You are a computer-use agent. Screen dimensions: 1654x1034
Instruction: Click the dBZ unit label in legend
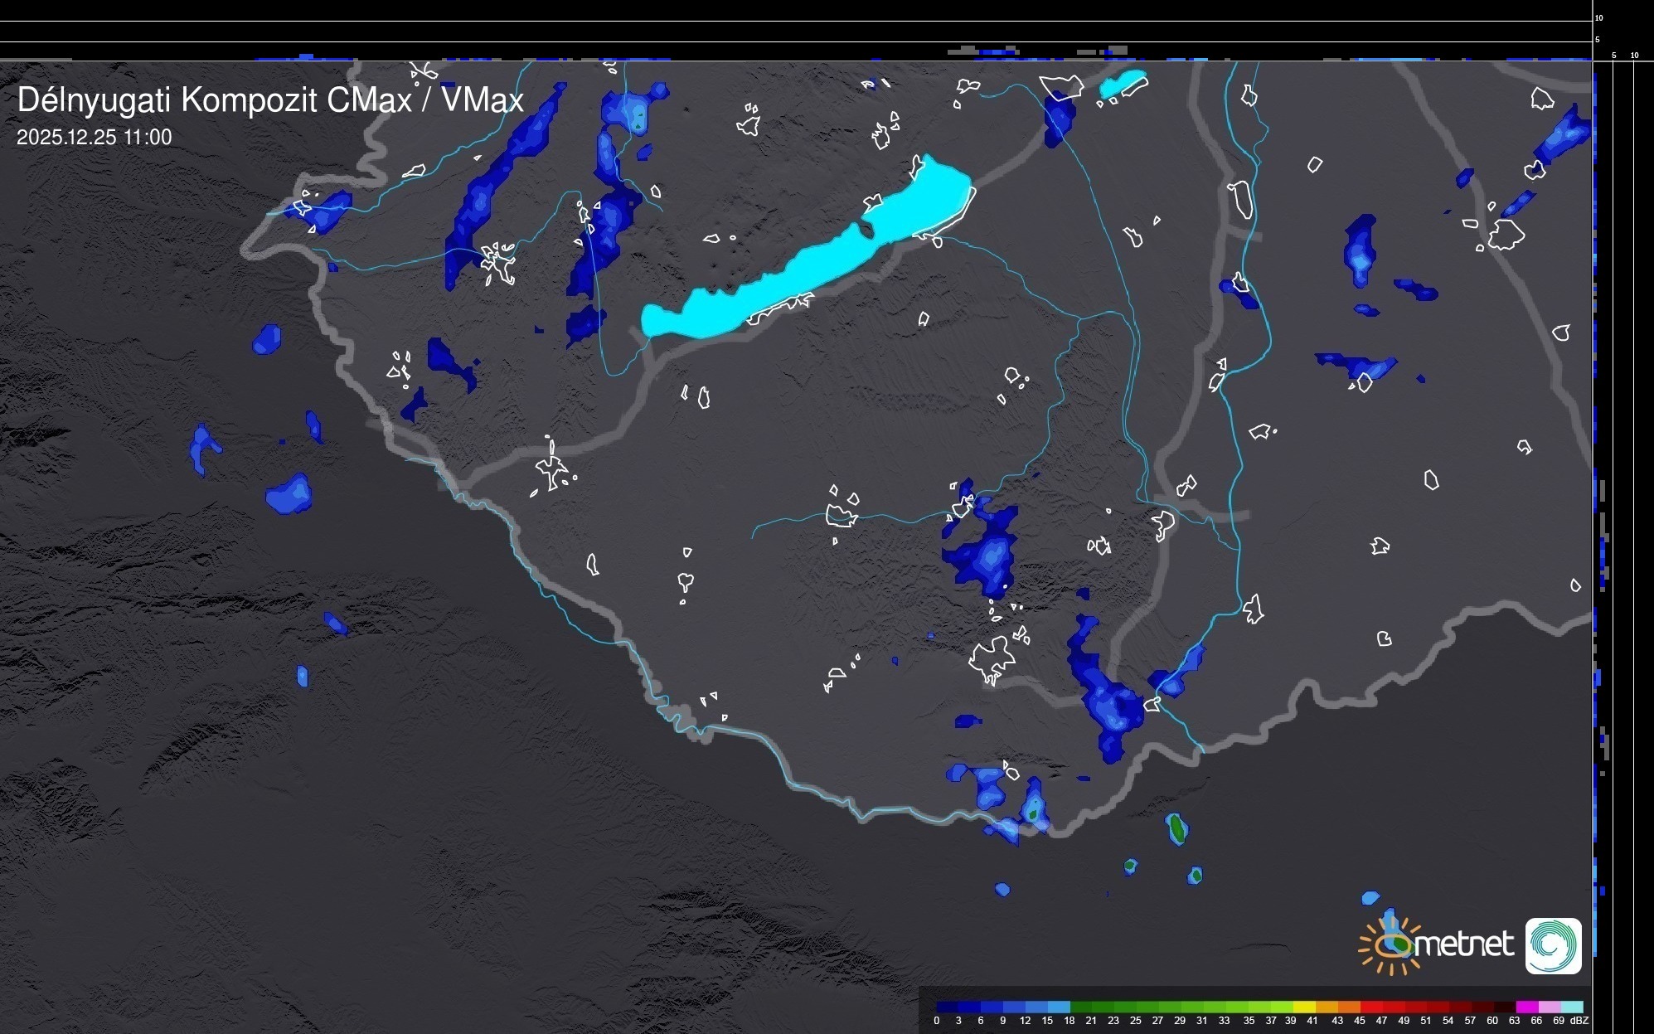point(1579,1021)
